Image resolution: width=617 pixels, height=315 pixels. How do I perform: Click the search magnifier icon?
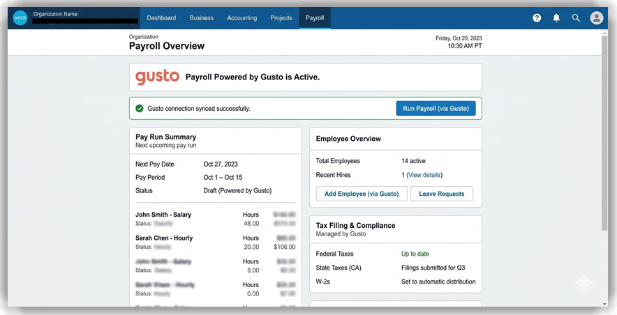576,18
